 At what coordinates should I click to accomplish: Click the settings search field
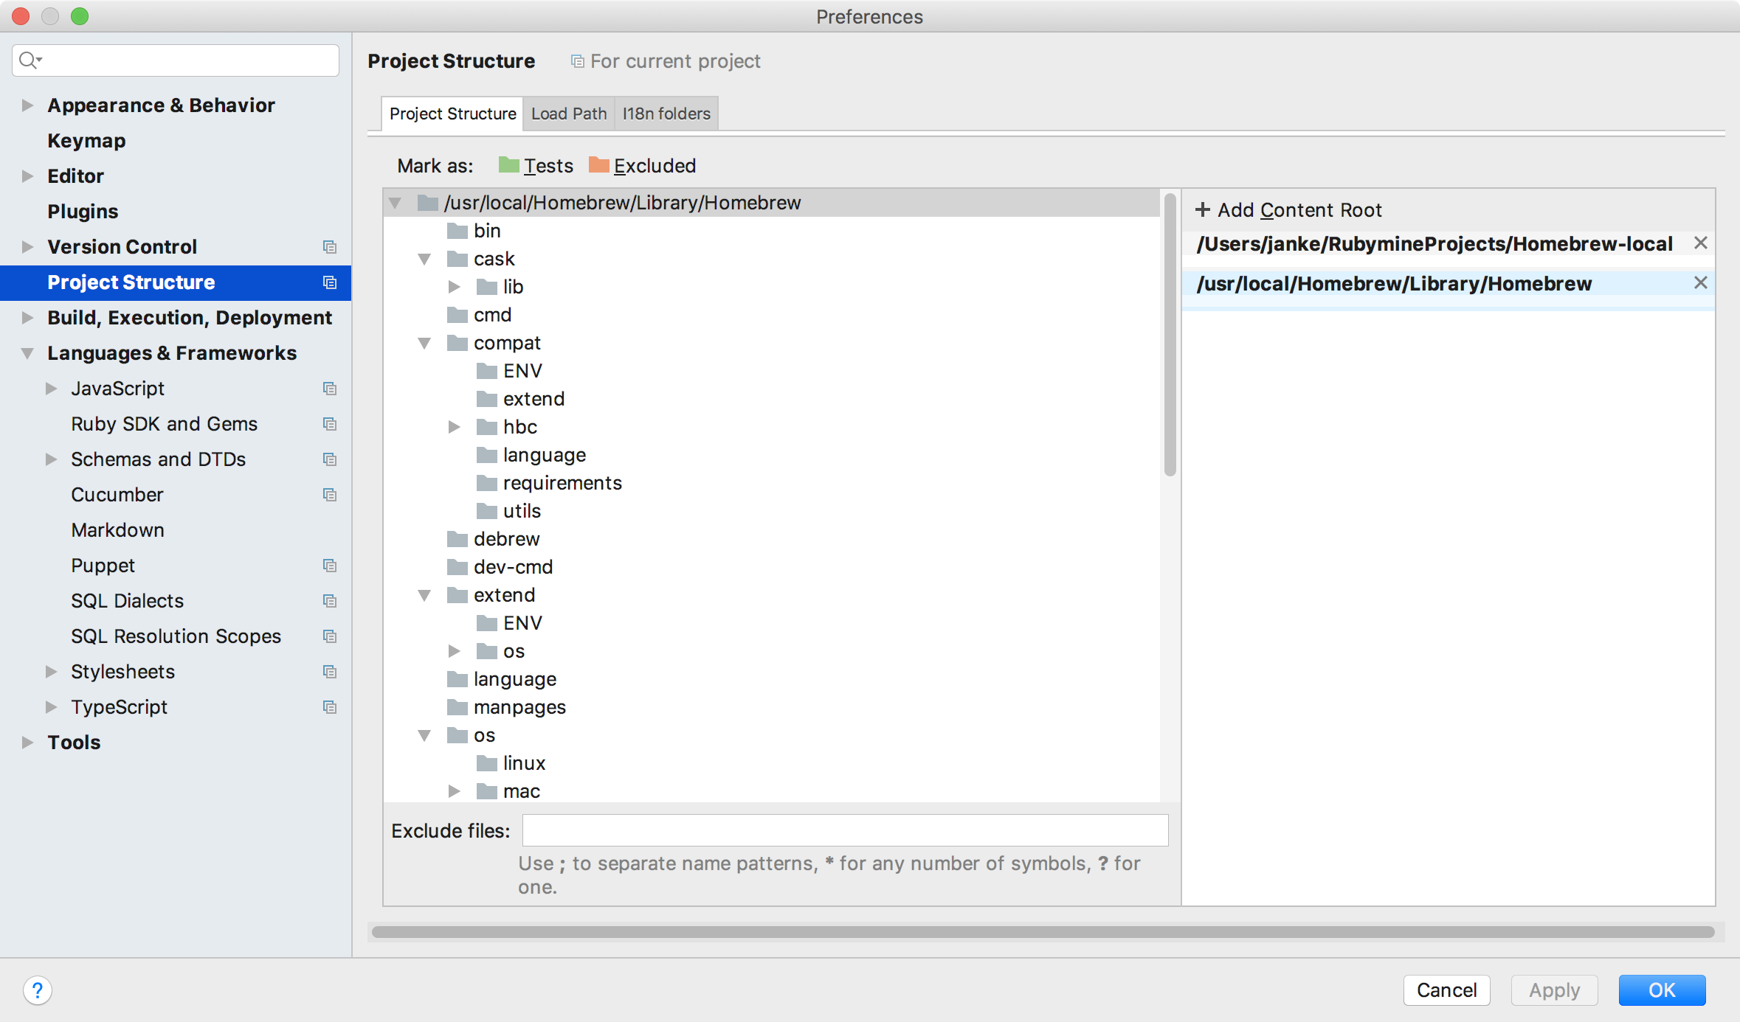[176, 60]
